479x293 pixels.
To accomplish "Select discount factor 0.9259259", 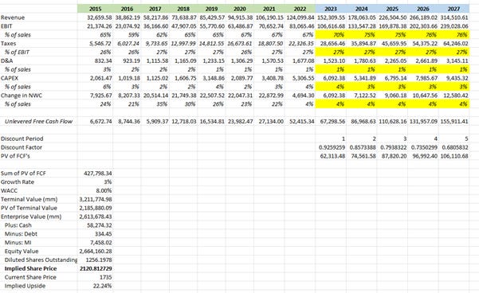I will coord(332,147).
